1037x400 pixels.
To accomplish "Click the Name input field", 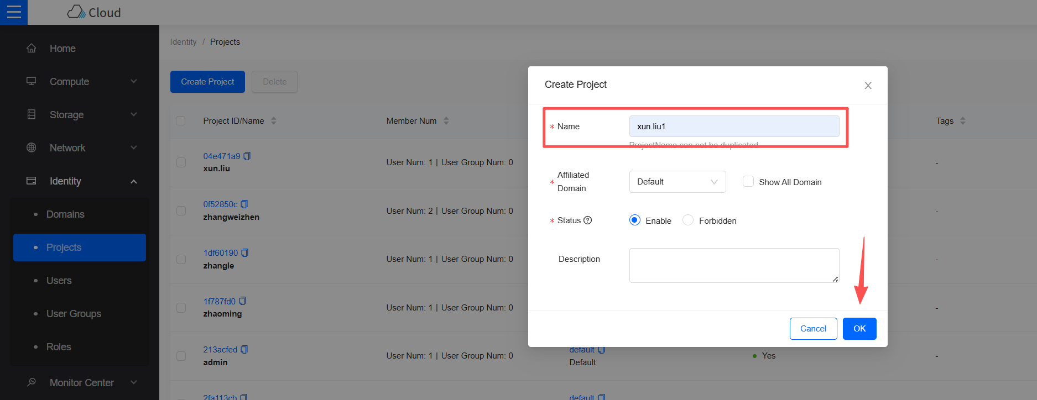I will (x=734, y=127).
